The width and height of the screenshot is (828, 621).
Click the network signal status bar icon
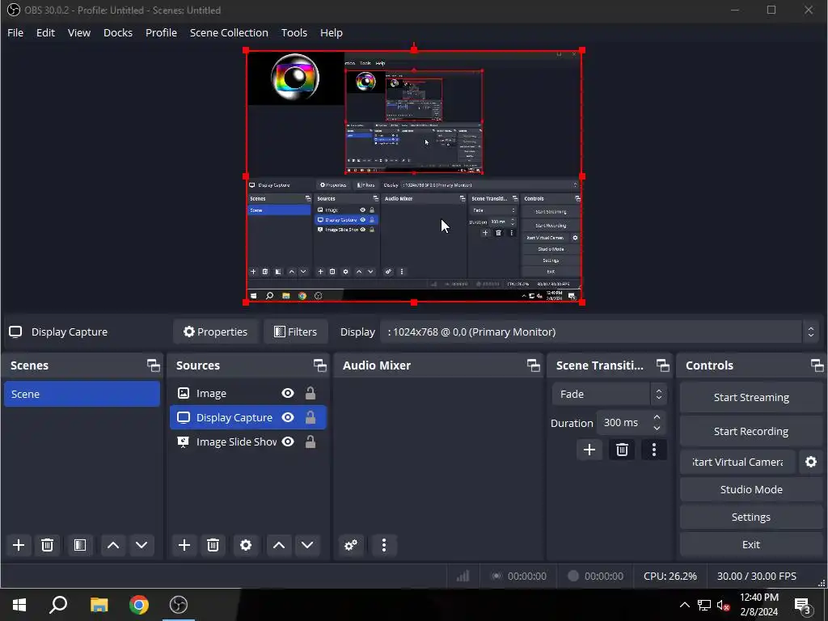point(463,576)
